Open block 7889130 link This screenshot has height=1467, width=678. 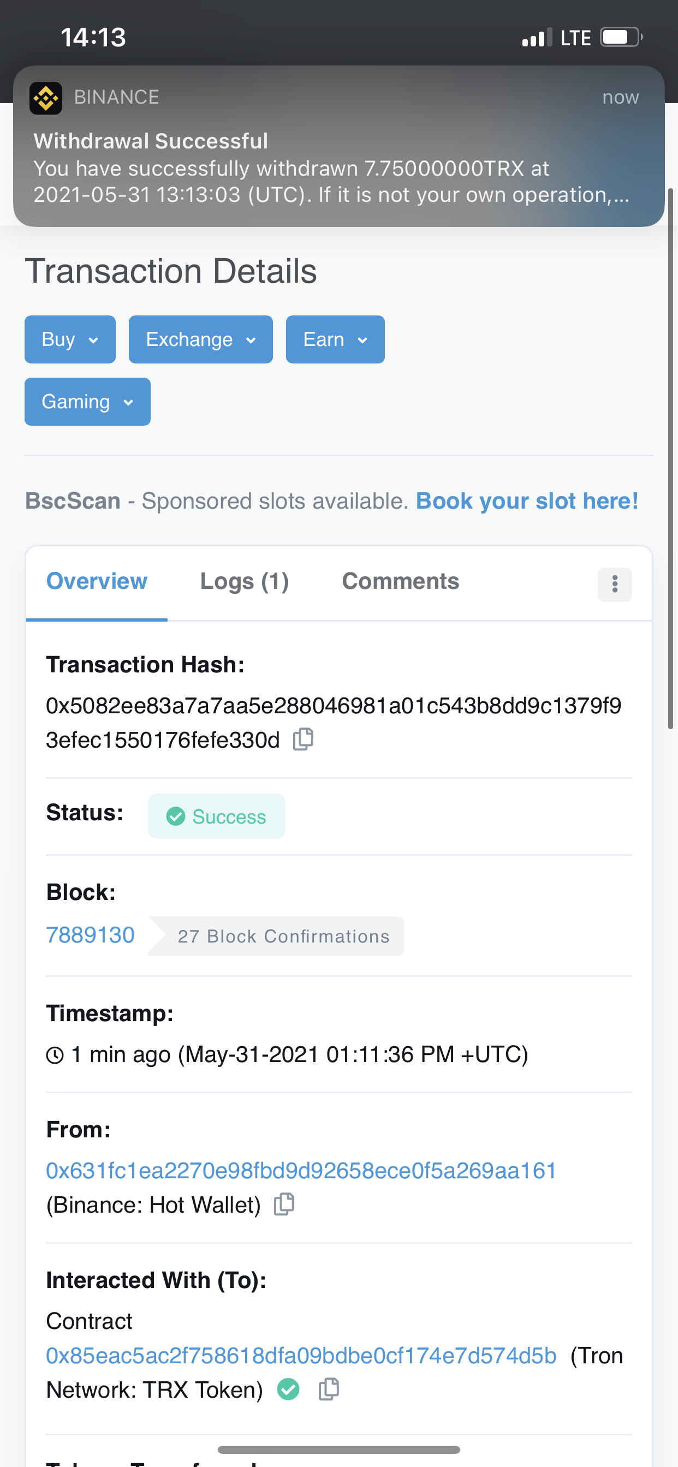point(91,935)
